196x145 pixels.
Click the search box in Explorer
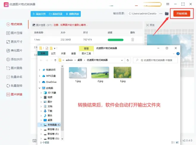pos(155,60)
